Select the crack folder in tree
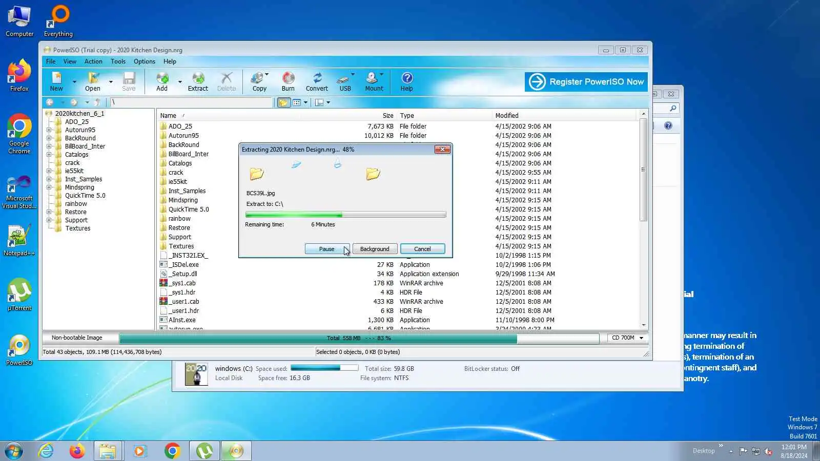Viewport: 820px width, 461px height. [72, 163]
